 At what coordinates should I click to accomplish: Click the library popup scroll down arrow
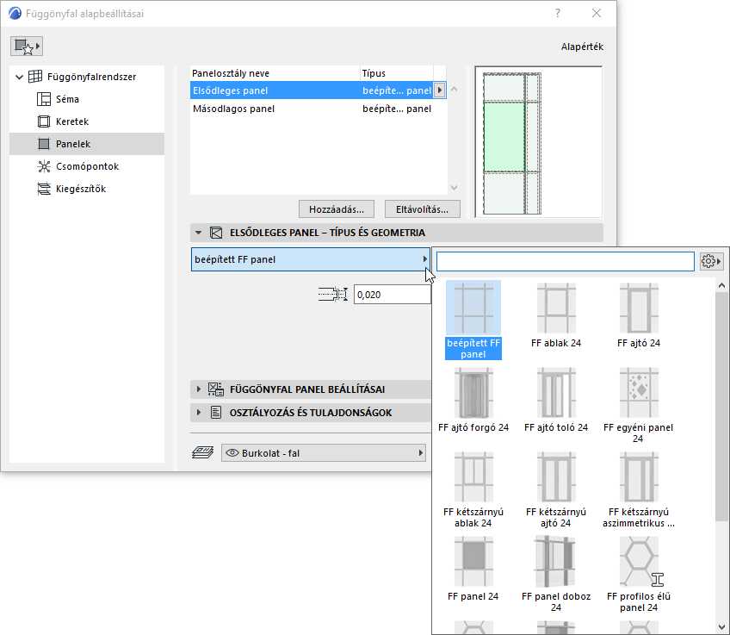point(721,626)
